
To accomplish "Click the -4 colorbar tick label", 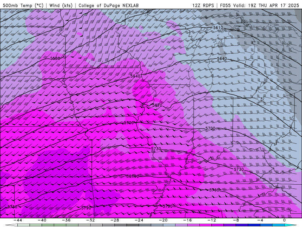I will (x=260, y=220).
